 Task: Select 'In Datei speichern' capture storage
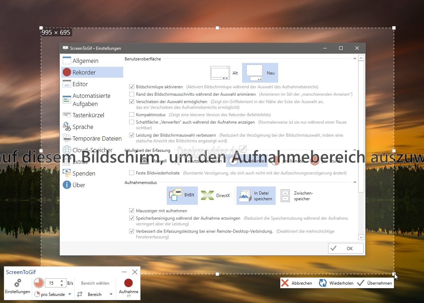256,196
